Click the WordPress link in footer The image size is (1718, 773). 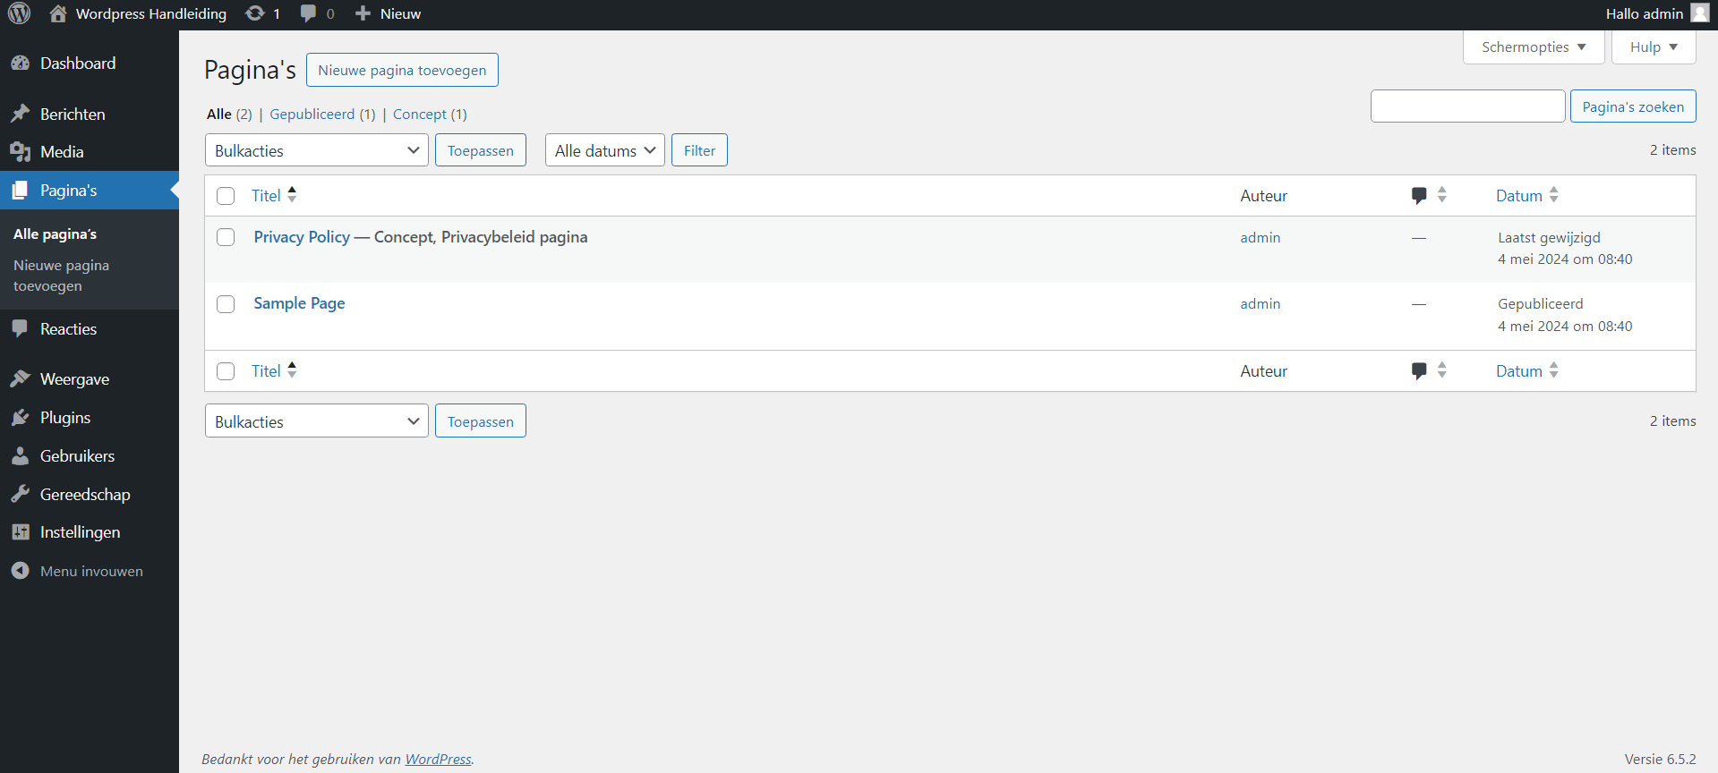(x=438, y=759)
